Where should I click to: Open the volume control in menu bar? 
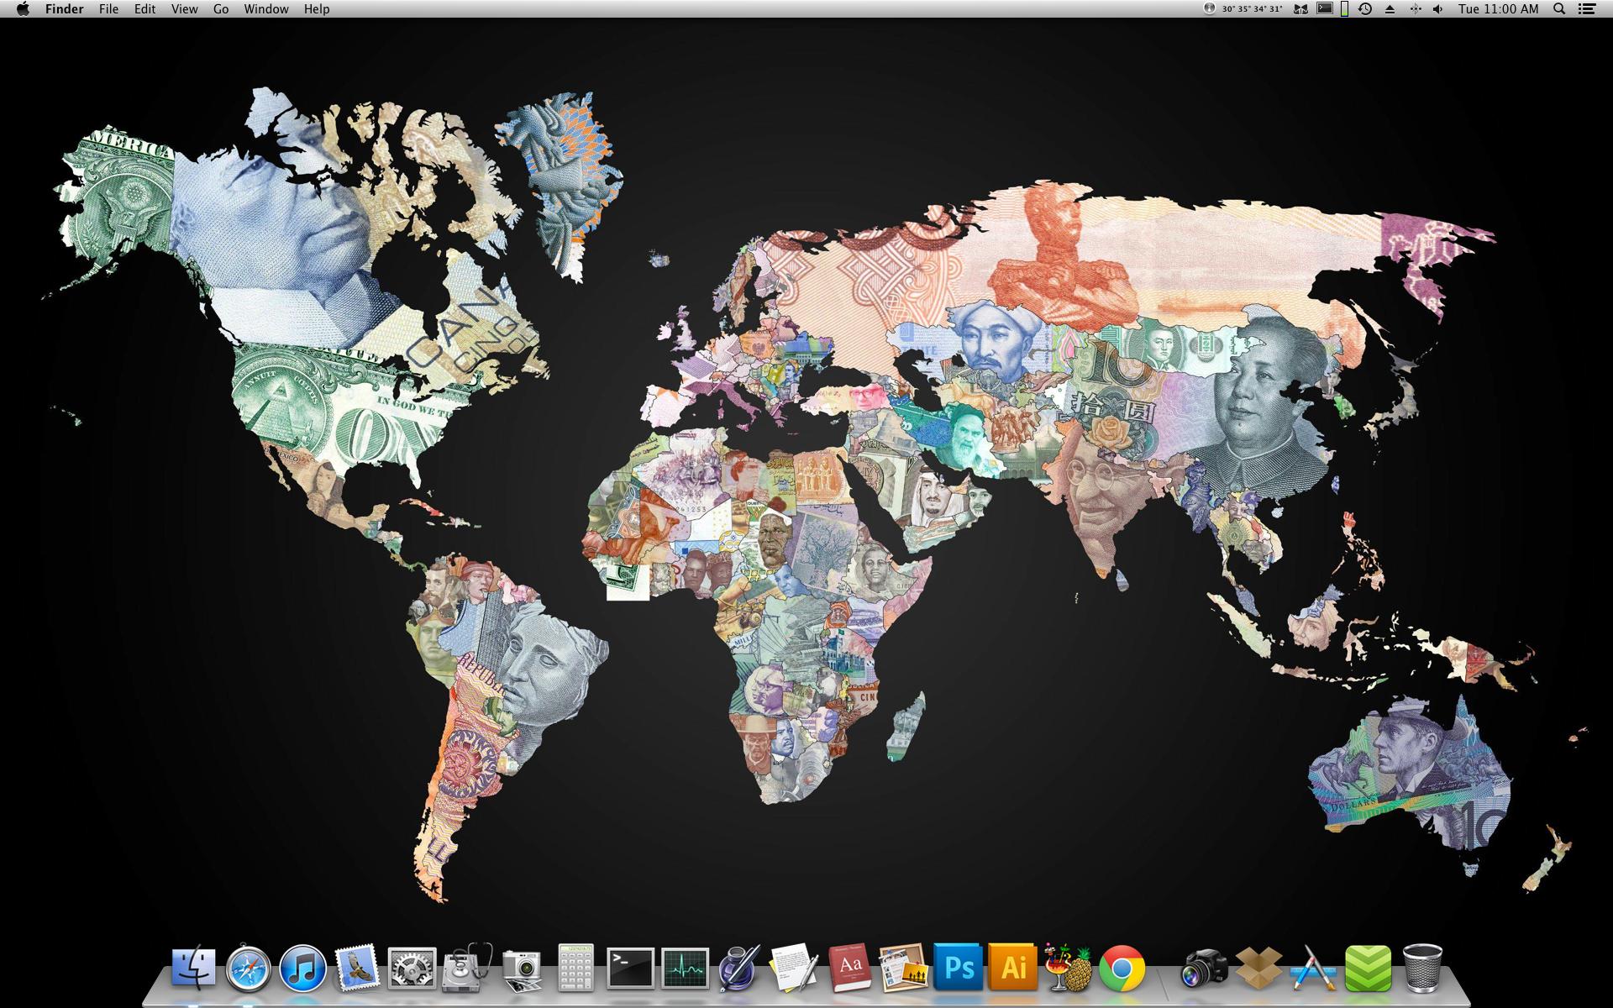(1438, 9)
